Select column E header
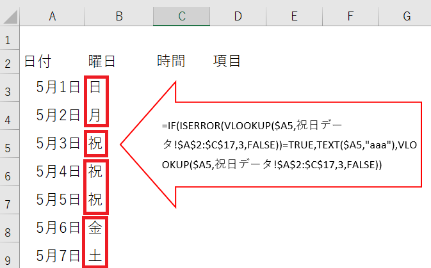This screenshot has height=268, width=431. point(295,16)
